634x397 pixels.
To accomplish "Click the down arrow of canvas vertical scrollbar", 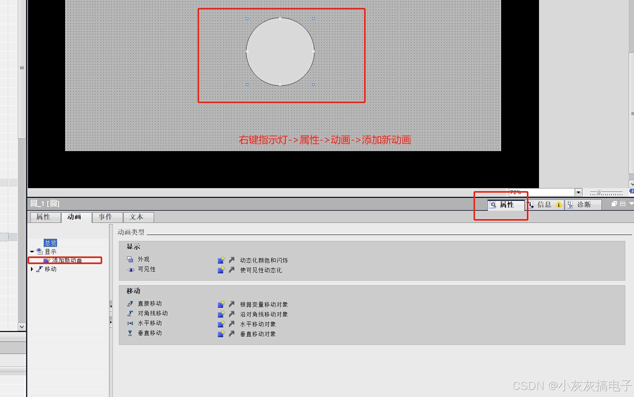I will tap(632, 184).
